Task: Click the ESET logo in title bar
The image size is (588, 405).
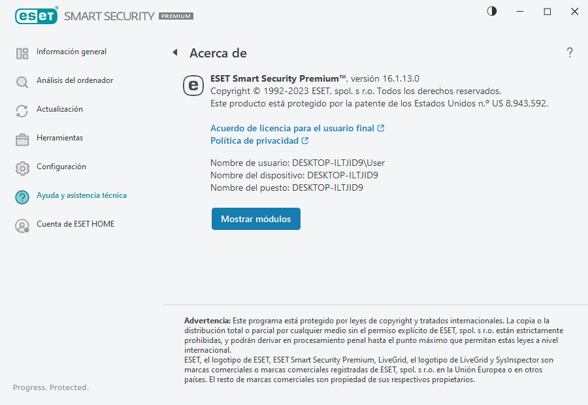Action: point(37,15)
